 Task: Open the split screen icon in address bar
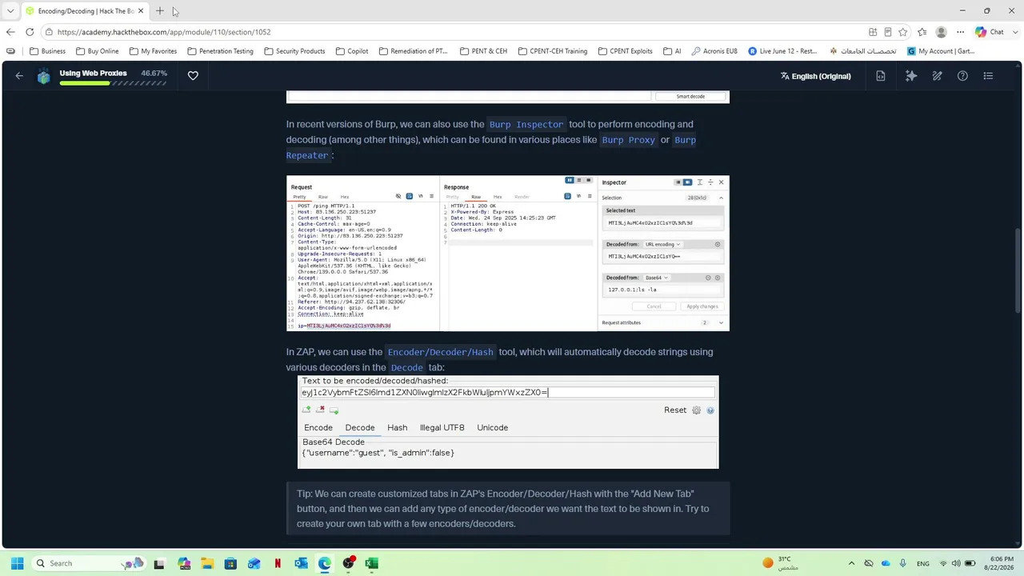[x=873, y=32]
